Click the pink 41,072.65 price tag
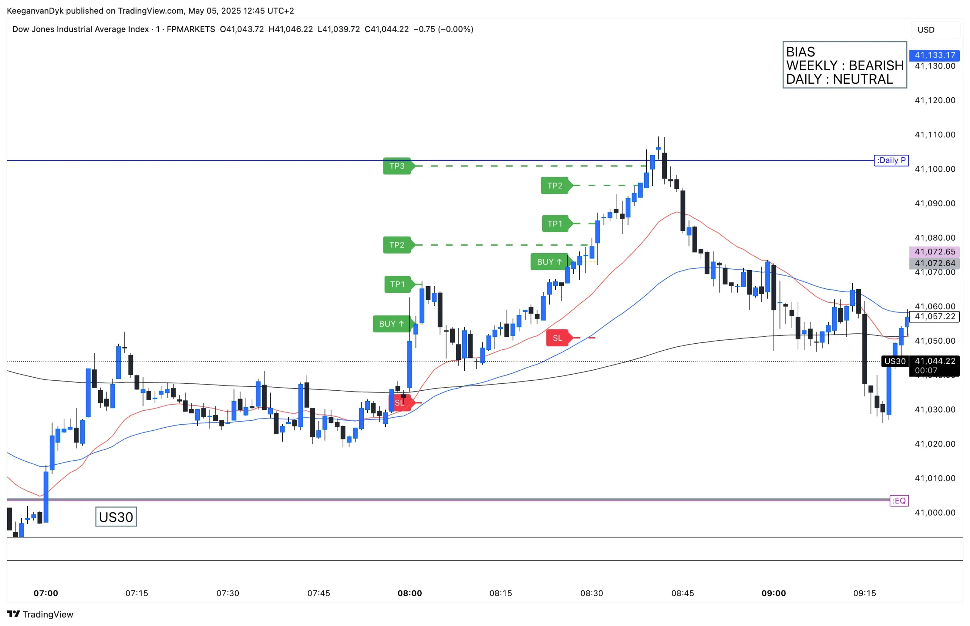This screenshot has width=970, height=626. (935, 252)
